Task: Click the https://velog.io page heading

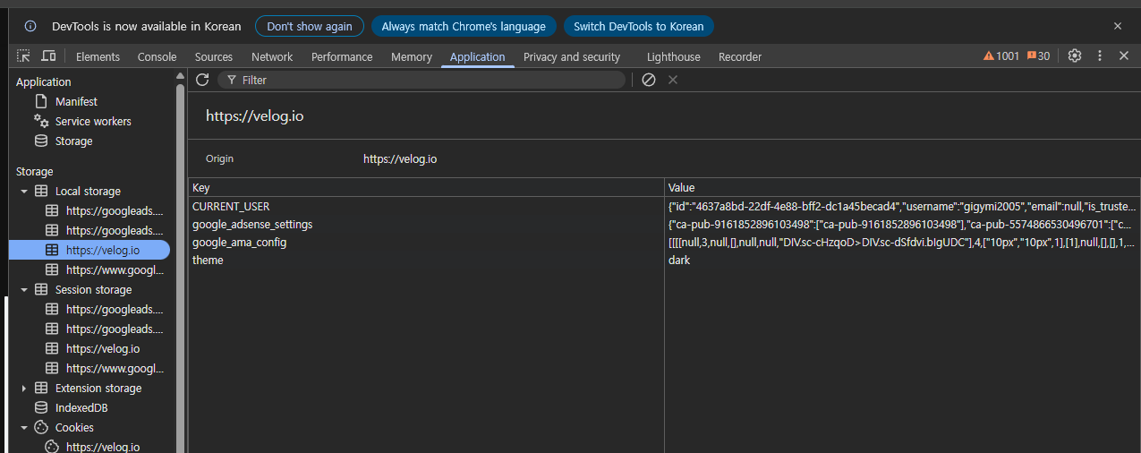Action: tap(254, 115)
